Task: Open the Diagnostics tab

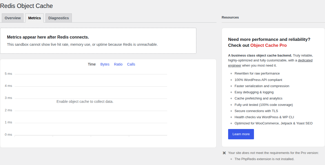Action: tap(59, 18)
